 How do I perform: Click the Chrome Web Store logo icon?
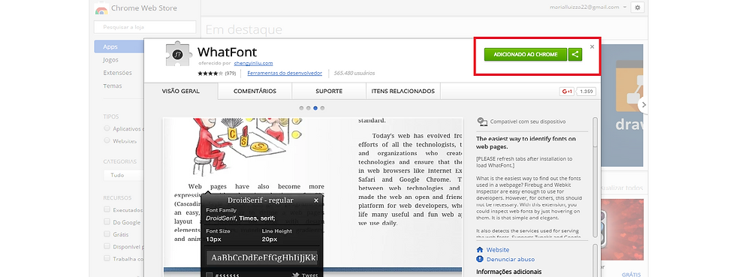pyautogui.click(x=101, y=9)
